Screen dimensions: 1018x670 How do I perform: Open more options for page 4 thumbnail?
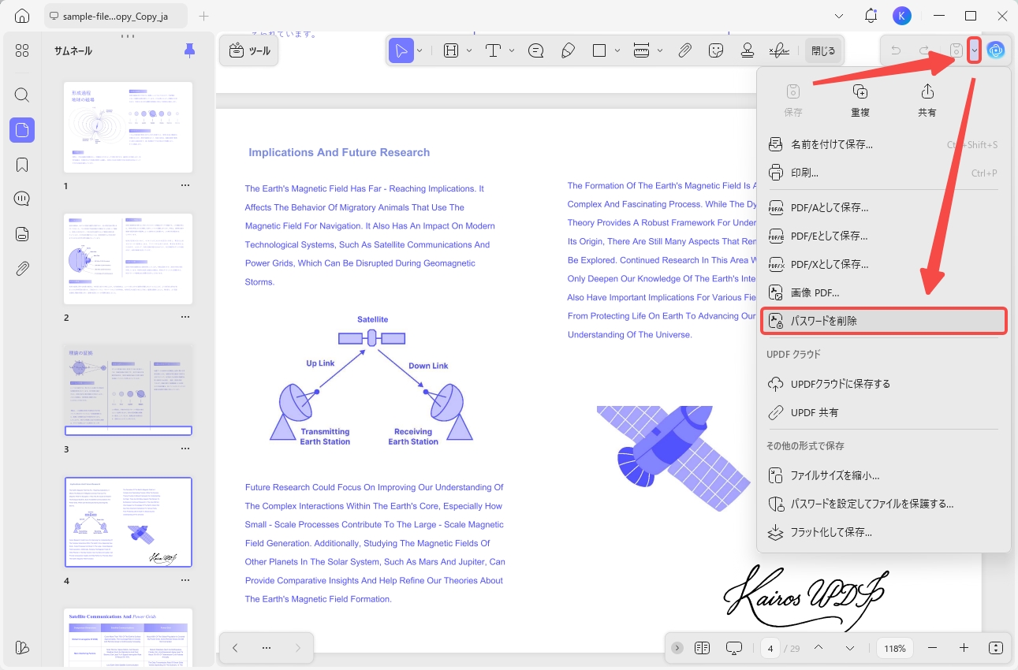185,580
